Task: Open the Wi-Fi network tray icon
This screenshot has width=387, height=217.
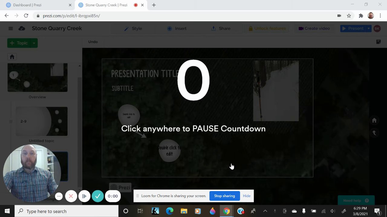Action: 323,211
